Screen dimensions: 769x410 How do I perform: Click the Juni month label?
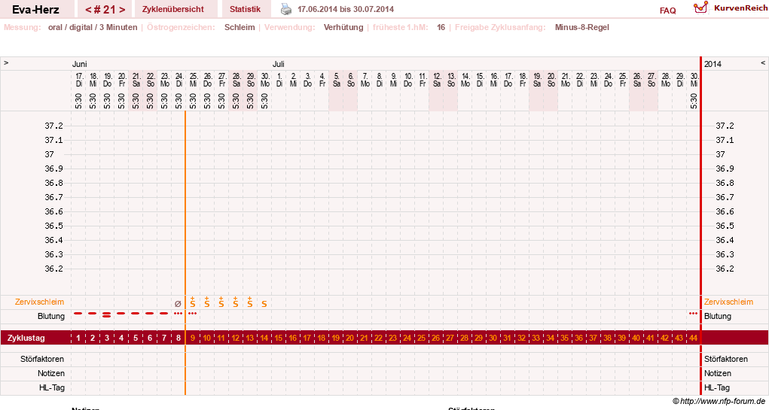pyautogui.click(x=79, y=64)
